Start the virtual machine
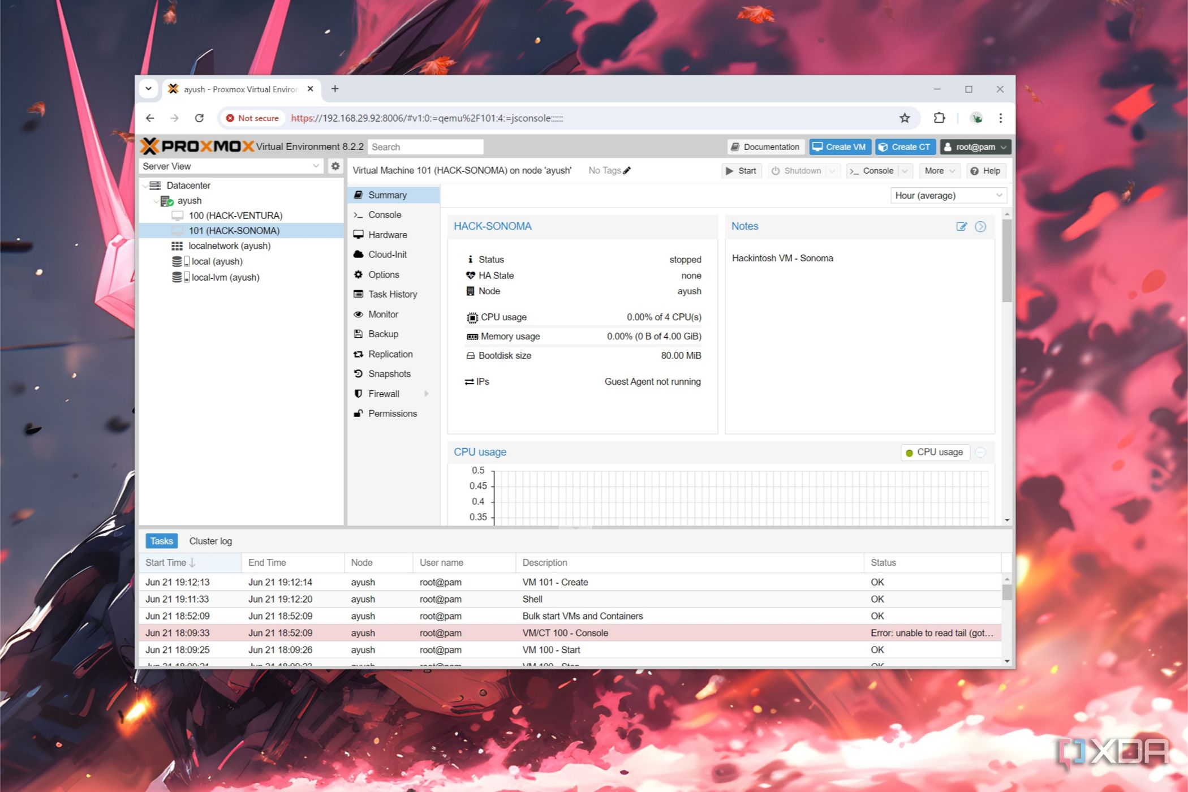Image resolution: width=1188 pixels, height=792 pixels. point(742,170)
